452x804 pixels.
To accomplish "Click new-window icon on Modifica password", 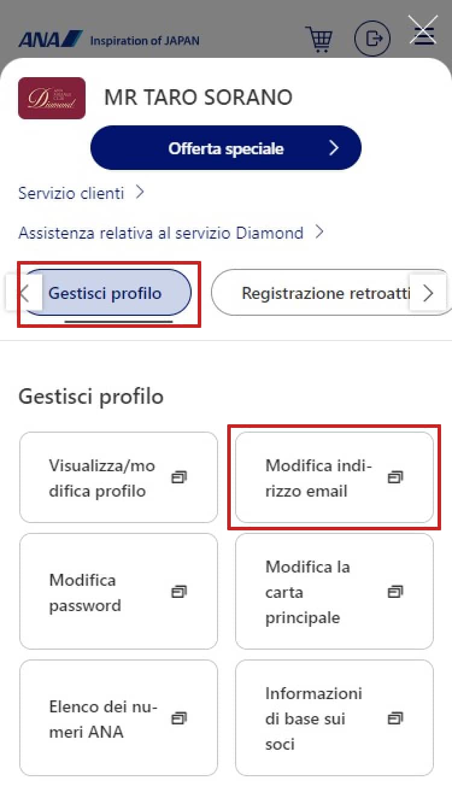I will click(178, 592).
